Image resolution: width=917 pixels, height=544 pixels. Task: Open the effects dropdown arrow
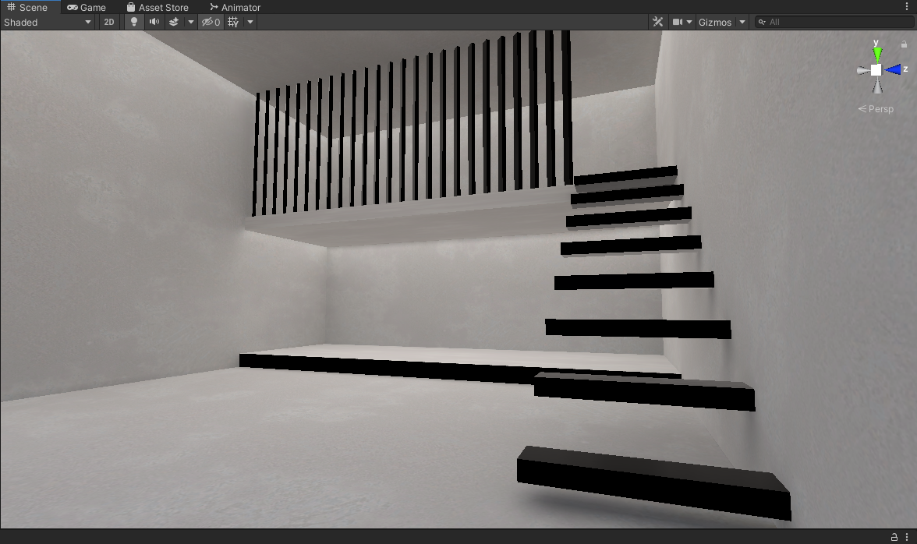190,22
